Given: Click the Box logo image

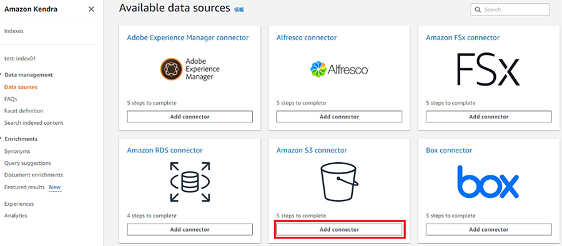Looking at the screenshot, I should 488,182.
